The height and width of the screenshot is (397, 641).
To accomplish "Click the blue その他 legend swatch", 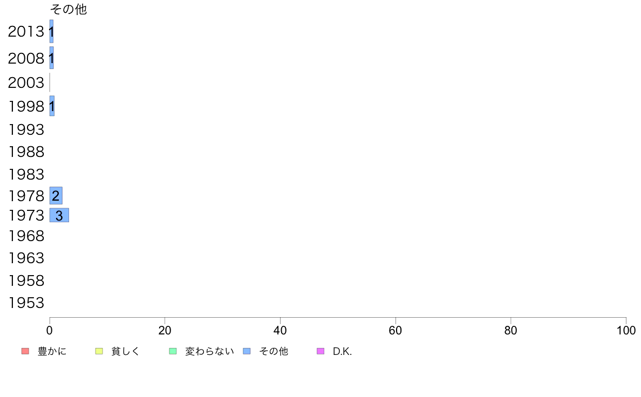I will pos(247,352).
